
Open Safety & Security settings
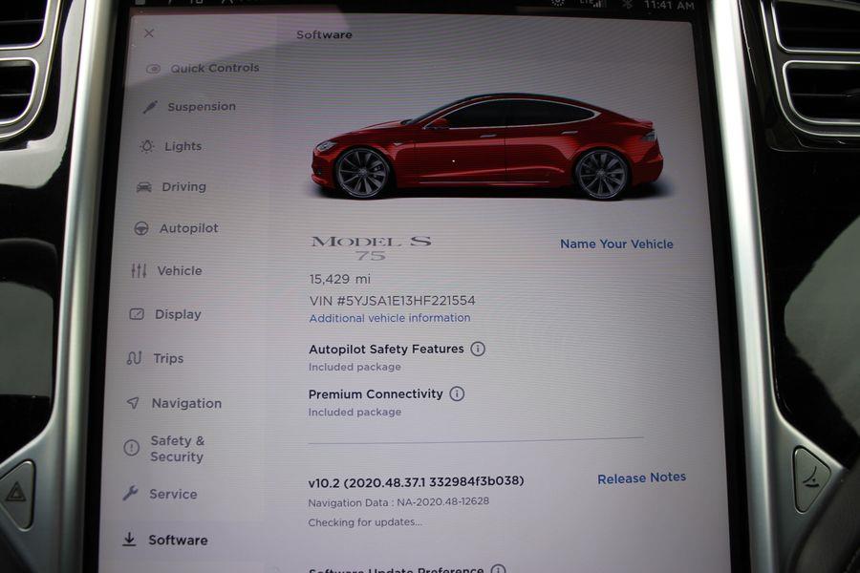tap(164, 449)
